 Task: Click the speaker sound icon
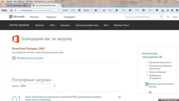[104, 10]
